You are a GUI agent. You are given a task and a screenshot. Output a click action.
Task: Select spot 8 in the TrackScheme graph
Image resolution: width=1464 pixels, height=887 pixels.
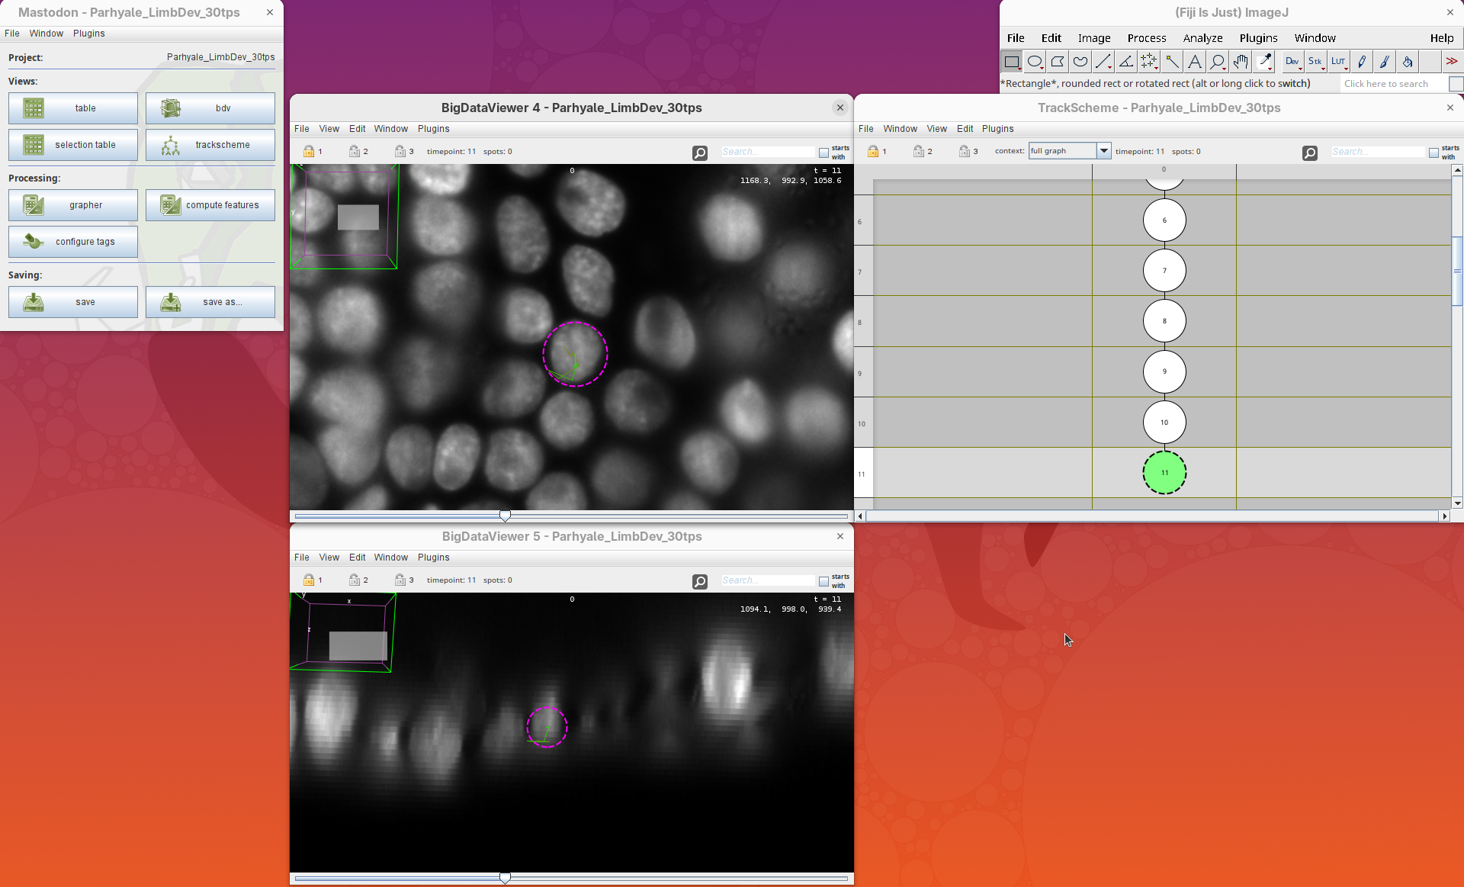pyautogui.click(x=1164, y=321)
